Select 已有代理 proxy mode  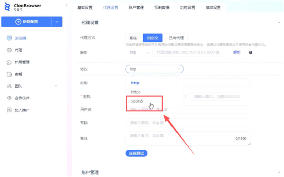[x=176, y=38]
